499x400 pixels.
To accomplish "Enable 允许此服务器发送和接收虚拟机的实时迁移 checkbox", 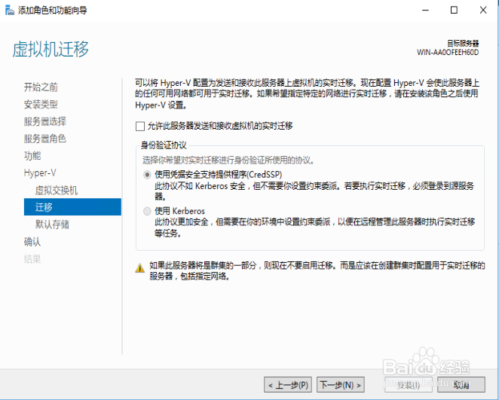I will pyautogui.click(x=140, y=127).
